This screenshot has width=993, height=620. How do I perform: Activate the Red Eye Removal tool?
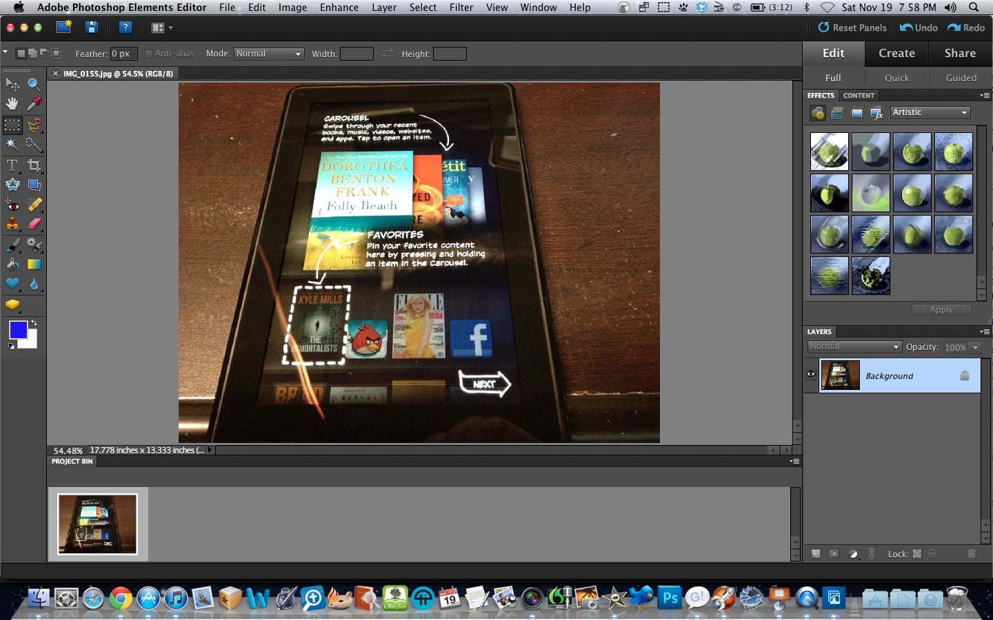(12, 205)
